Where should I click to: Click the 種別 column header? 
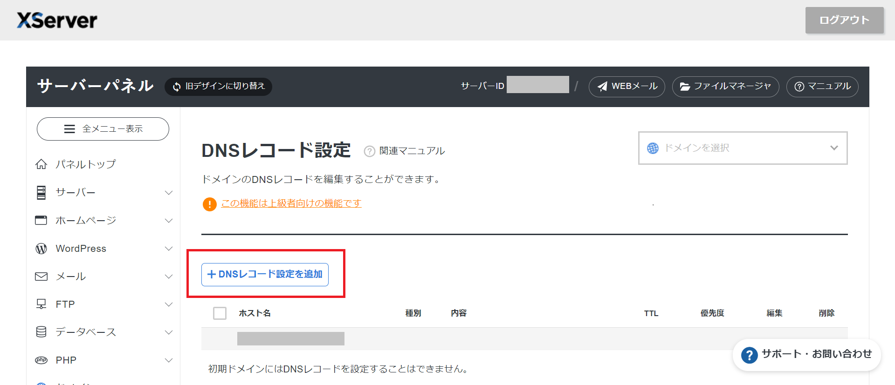tap(413, 313)
